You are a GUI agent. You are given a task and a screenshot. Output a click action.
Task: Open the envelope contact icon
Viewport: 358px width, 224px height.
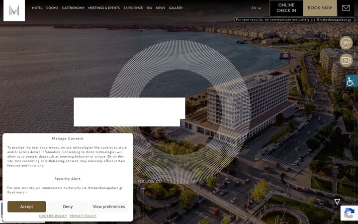click(346, 8)
